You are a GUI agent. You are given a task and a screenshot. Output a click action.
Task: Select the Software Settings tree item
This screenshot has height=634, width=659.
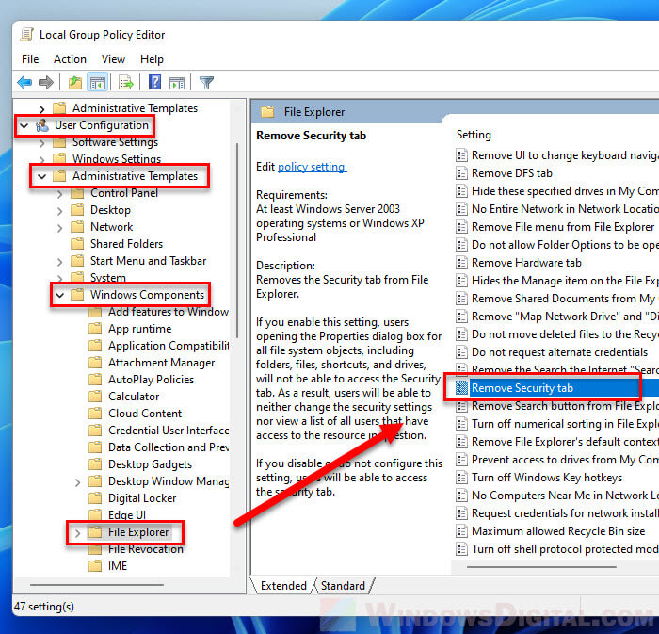coord(115,142)
